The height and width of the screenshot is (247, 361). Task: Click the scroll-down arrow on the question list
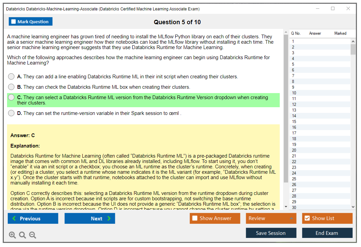click(x=353, y=206)
